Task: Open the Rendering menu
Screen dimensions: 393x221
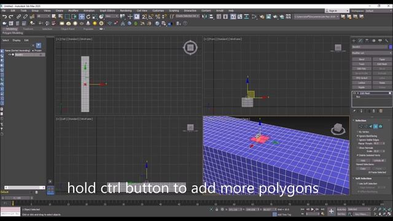Action: click(126, 11)
